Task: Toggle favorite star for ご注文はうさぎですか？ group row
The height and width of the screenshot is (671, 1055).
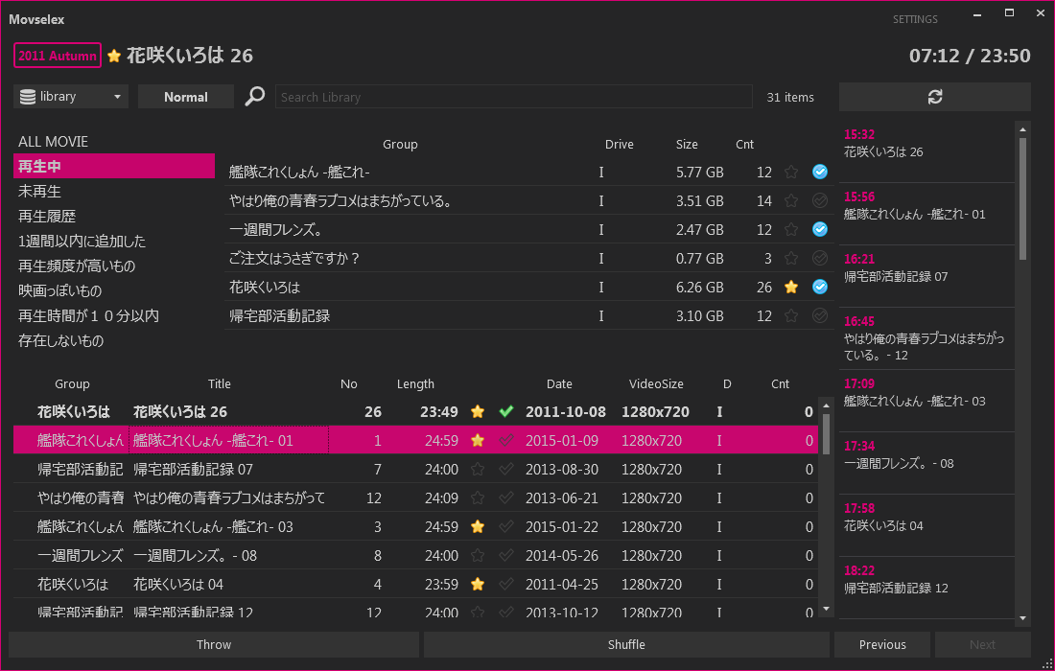Action: click(791, 259)
